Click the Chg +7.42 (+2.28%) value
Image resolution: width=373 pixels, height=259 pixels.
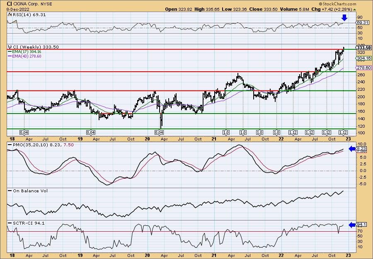pyautogui.click(x=332, y=9)
